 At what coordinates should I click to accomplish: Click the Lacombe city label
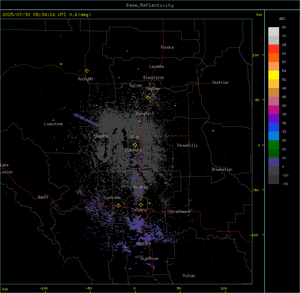157,66
